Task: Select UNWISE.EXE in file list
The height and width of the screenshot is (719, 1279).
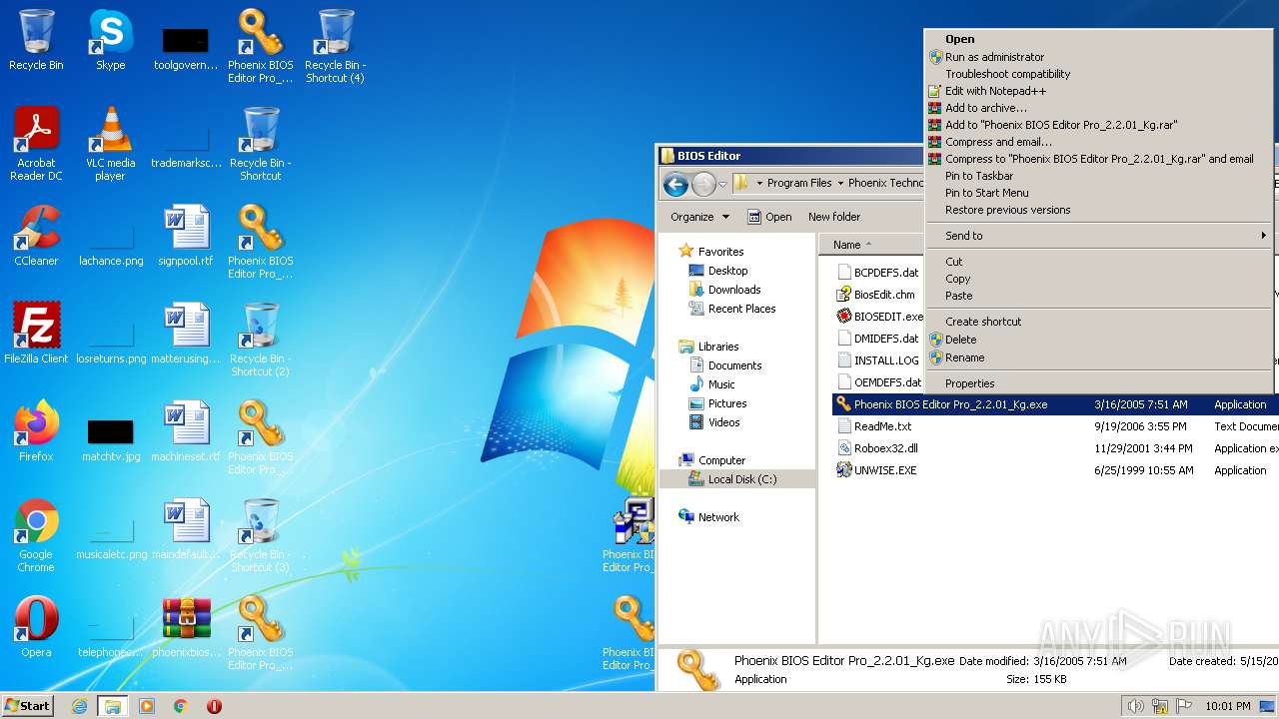Action: 875,470
